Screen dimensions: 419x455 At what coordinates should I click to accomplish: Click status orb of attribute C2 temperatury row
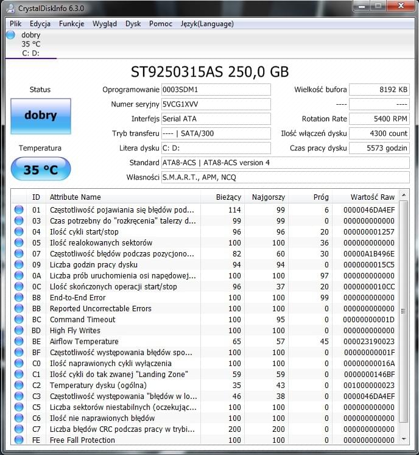19,385
